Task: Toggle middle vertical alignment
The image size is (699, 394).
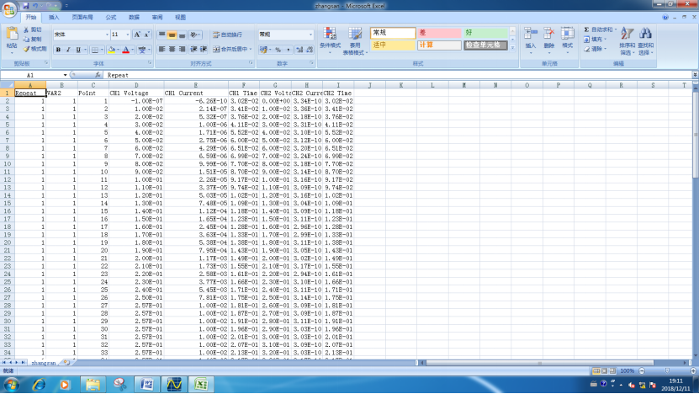Action: (x=172, y=35)
